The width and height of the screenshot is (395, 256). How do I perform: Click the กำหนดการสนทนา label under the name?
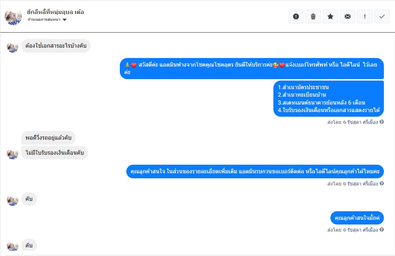coord(44,20)
